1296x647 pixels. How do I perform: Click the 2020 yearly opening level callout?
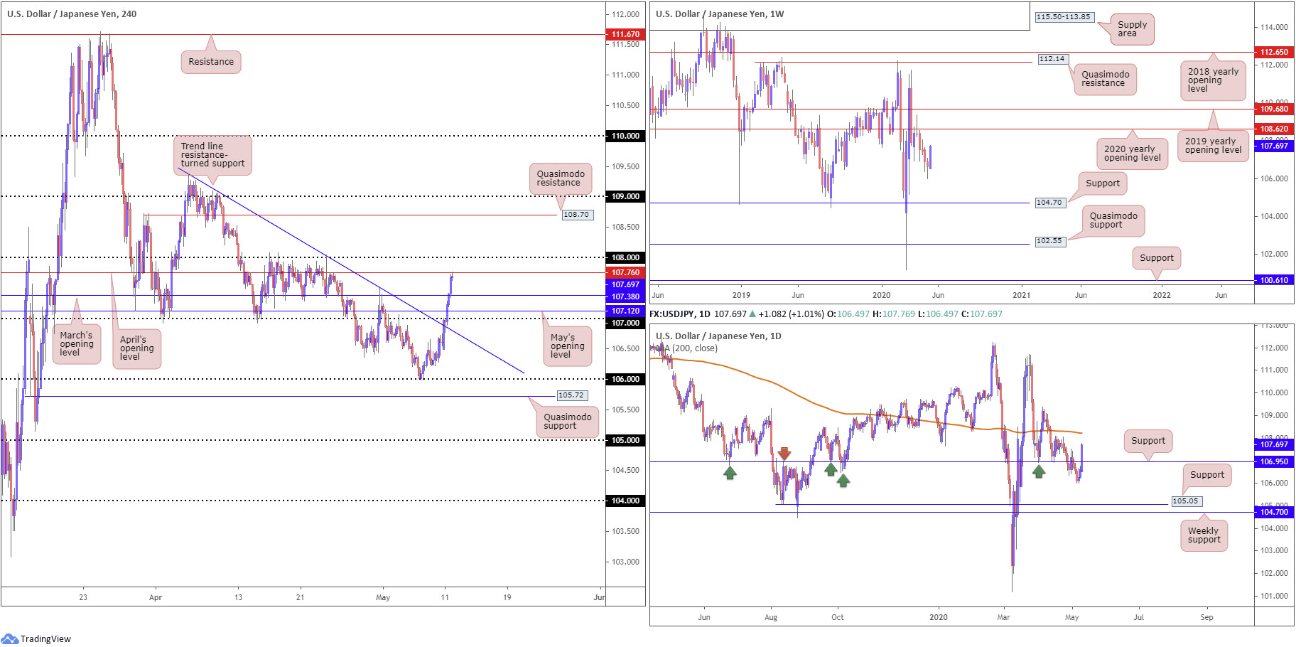[x=1132, y=154]
